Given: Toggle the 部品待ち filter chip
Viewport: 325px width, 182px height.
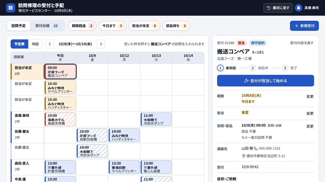Looking at the screenshot, I should coord(176,26).
